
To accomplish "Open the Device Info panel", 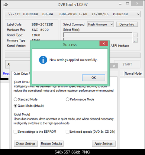I will pyautogui.click(x=127, y=25).
